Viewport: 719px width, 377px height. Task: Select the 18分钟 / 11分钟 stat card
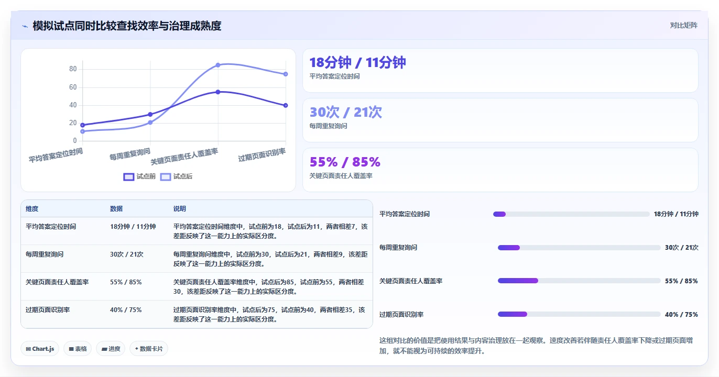500,71
